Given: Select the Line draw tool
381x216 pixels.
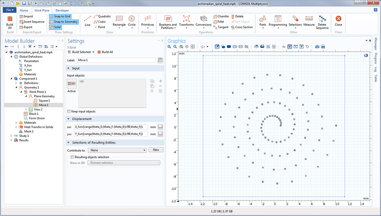Looking at the screenshot, I should (88, 19).
